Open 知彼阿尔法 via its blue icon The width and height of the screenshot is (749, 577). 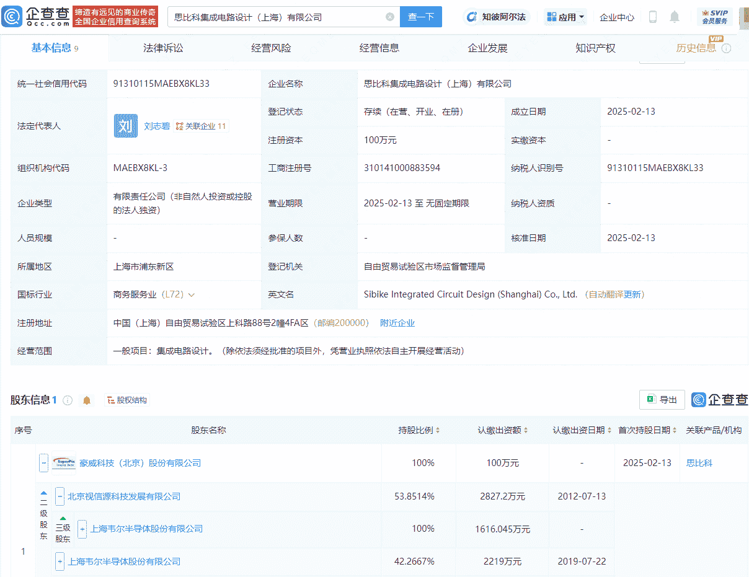point(472,17)
